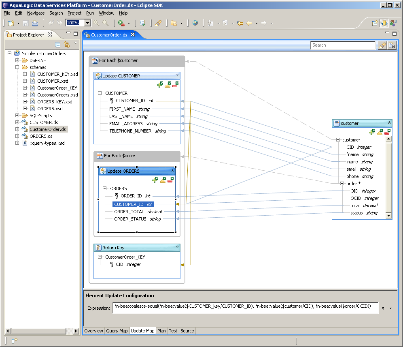
Task: Click add icon in Update ORDERS block
Action: (155, 180)
